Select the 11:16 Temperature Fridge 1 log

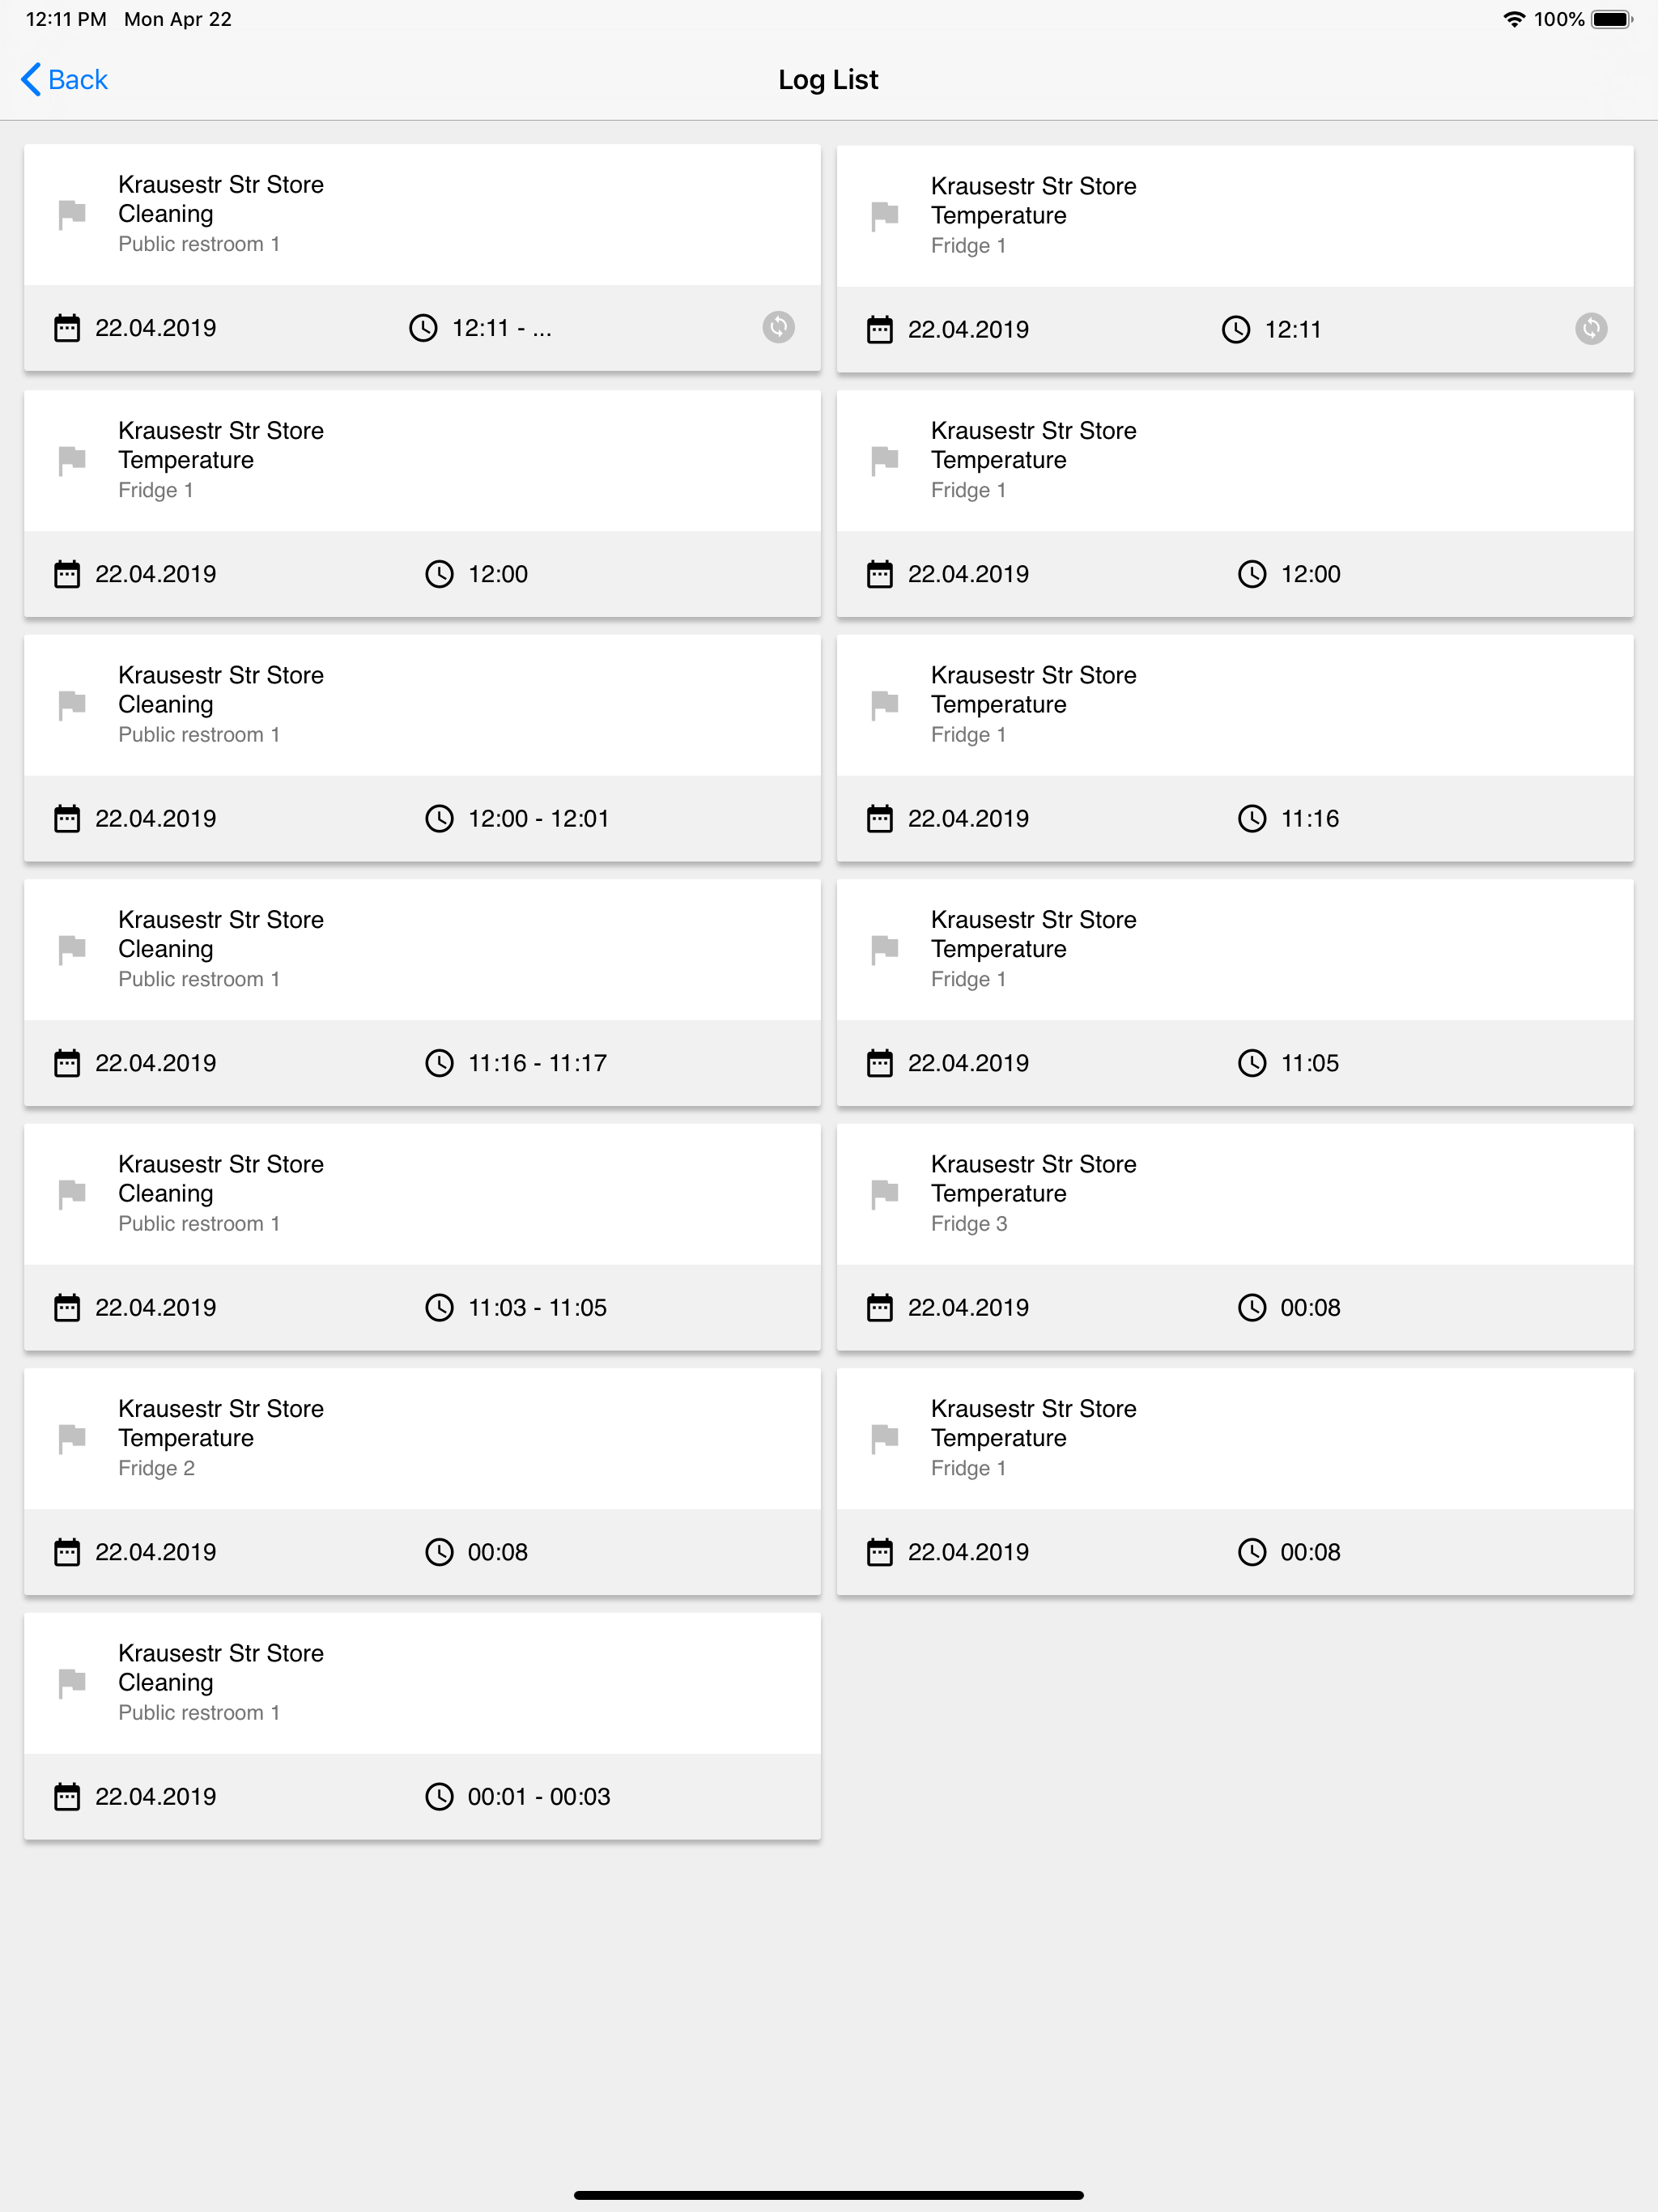click(1235, 748)
